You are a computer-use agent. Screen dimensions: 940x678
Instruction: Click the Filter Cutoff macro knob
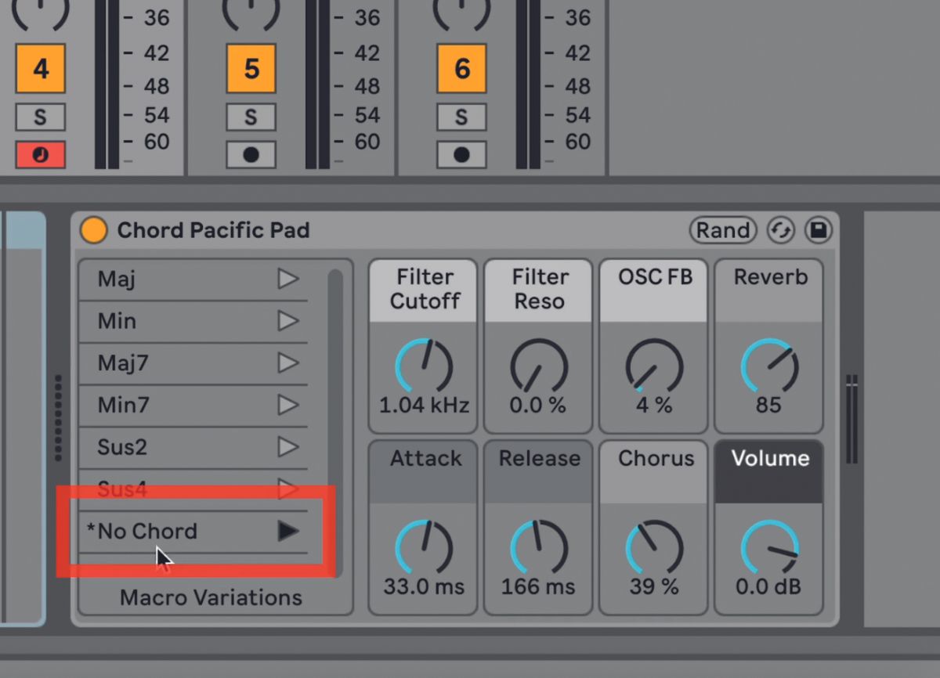coord(424,366)
